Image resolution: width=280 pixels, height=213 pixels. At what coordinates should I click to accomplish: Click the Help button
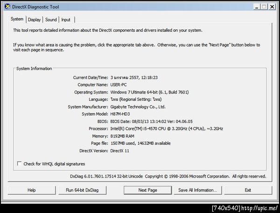tap(32, 190)
